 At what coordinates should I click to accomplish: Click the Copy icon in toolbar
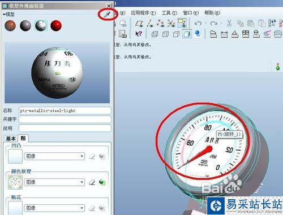pos(240,23)
